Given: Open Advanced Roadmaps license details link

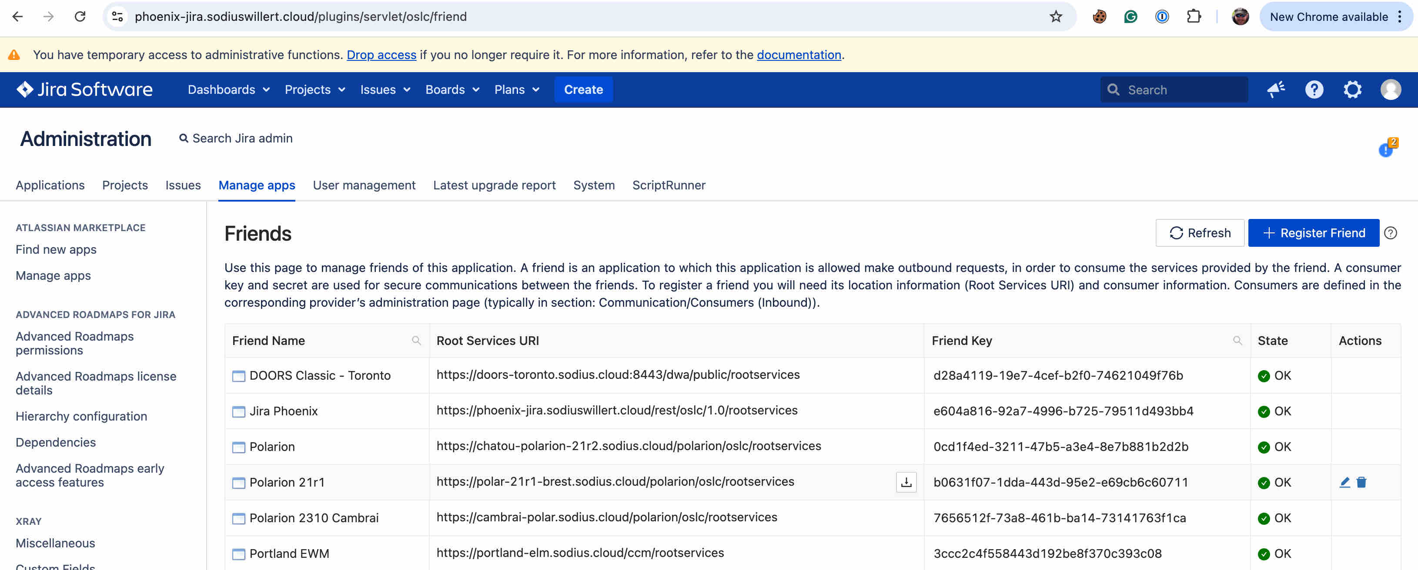Looking at the screenshot, I should click(96, 383).
